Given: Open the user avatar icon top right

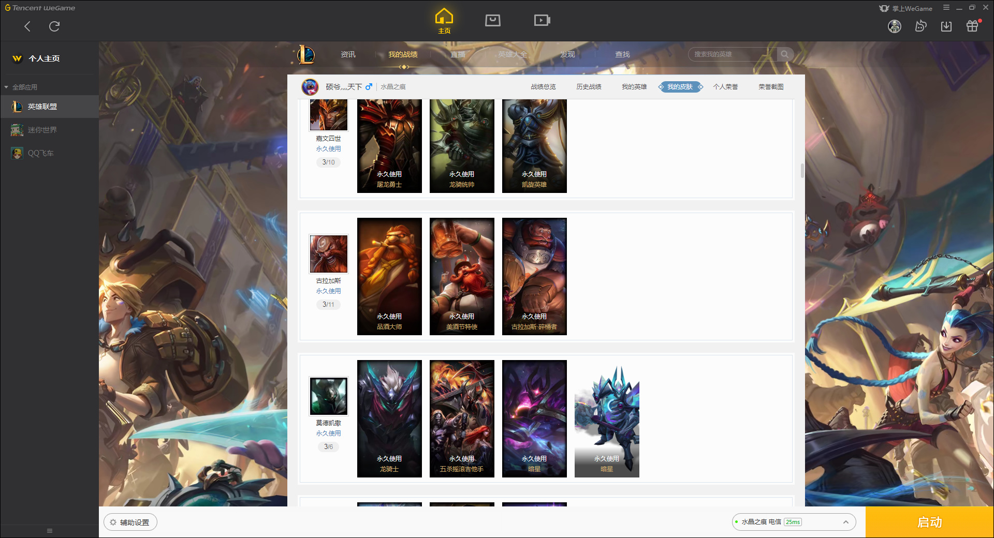Looking at the screenshot, I should 895,26.
